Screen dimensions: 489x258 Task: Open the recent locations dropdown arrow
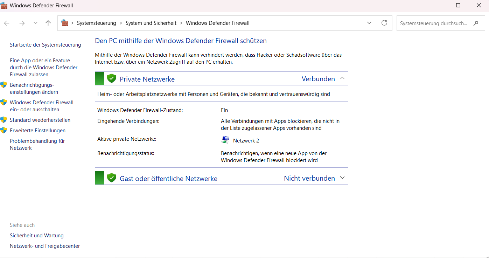(x=35, y=23)
